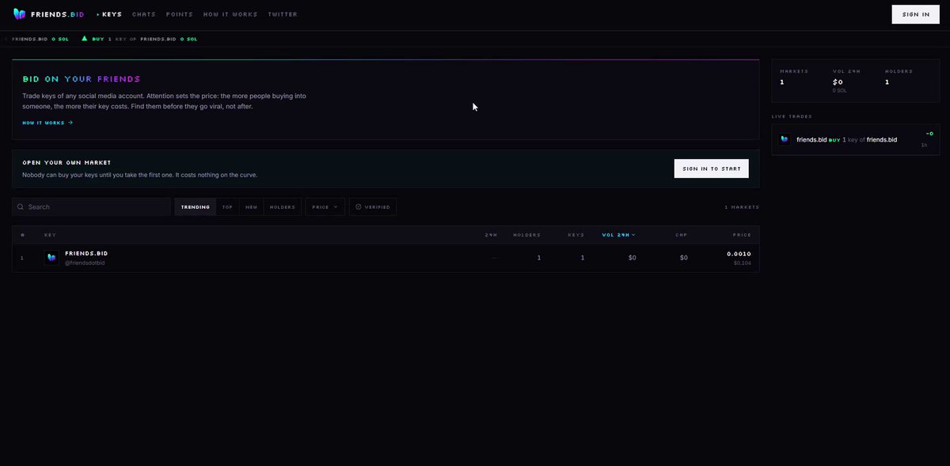Click the @friendsdotbid handle
The width and height of the screenshot is (950, 466).
tap(85, 263)
